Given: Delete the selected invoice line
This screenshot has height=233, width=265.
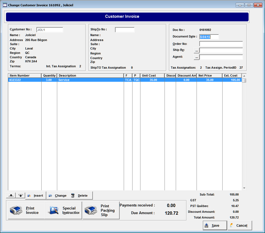Looking at the screenshot, I should (x=81, y=196).
